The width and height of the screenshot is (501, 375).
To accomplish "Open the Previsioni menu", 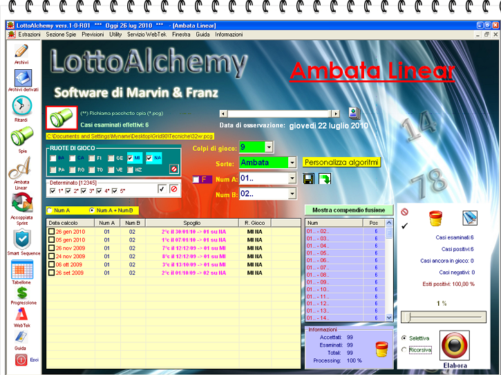I will coord(93,35).
